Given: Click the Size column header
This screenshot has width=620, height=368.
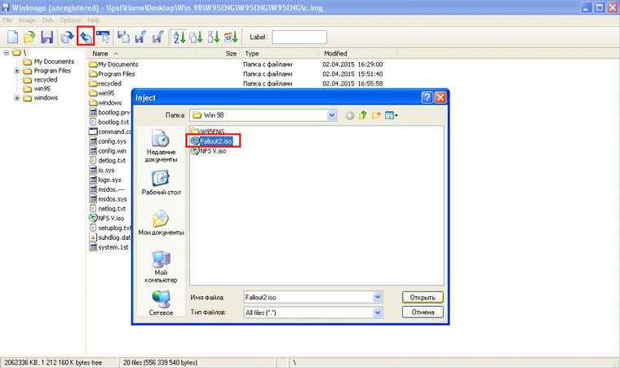Looking at the screenshot, I should [x=218, y=53].
